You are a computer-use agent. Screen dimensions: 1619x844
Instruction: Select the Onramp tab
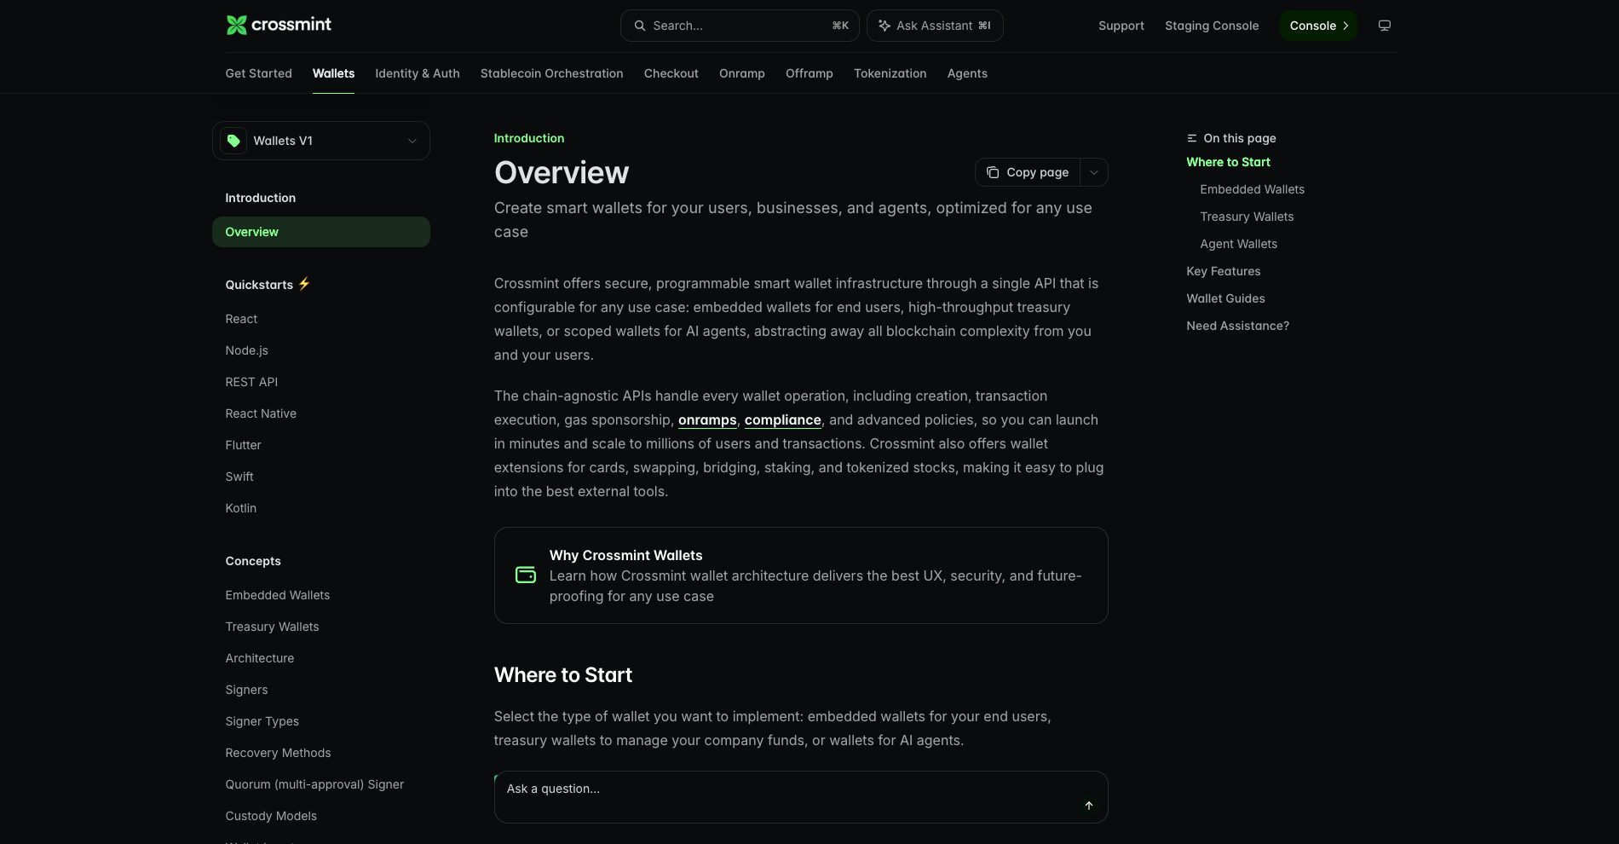[742, 73]
